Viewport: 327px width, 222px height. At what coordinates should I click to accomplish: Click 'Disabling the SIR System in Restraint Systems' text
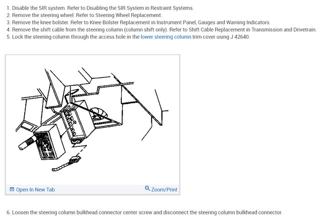(x=140, y=8)
